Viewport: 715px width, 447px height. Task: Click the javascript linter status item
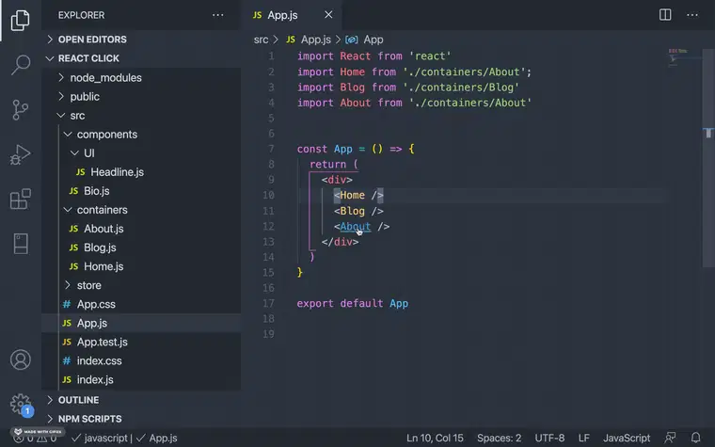(x=100, y=439)
